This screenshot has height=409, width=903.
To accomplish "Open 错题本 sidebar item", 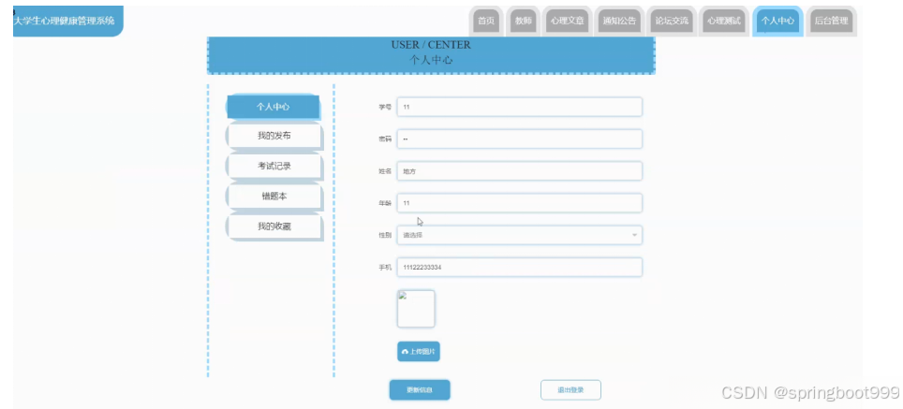I will coord(274,197).
